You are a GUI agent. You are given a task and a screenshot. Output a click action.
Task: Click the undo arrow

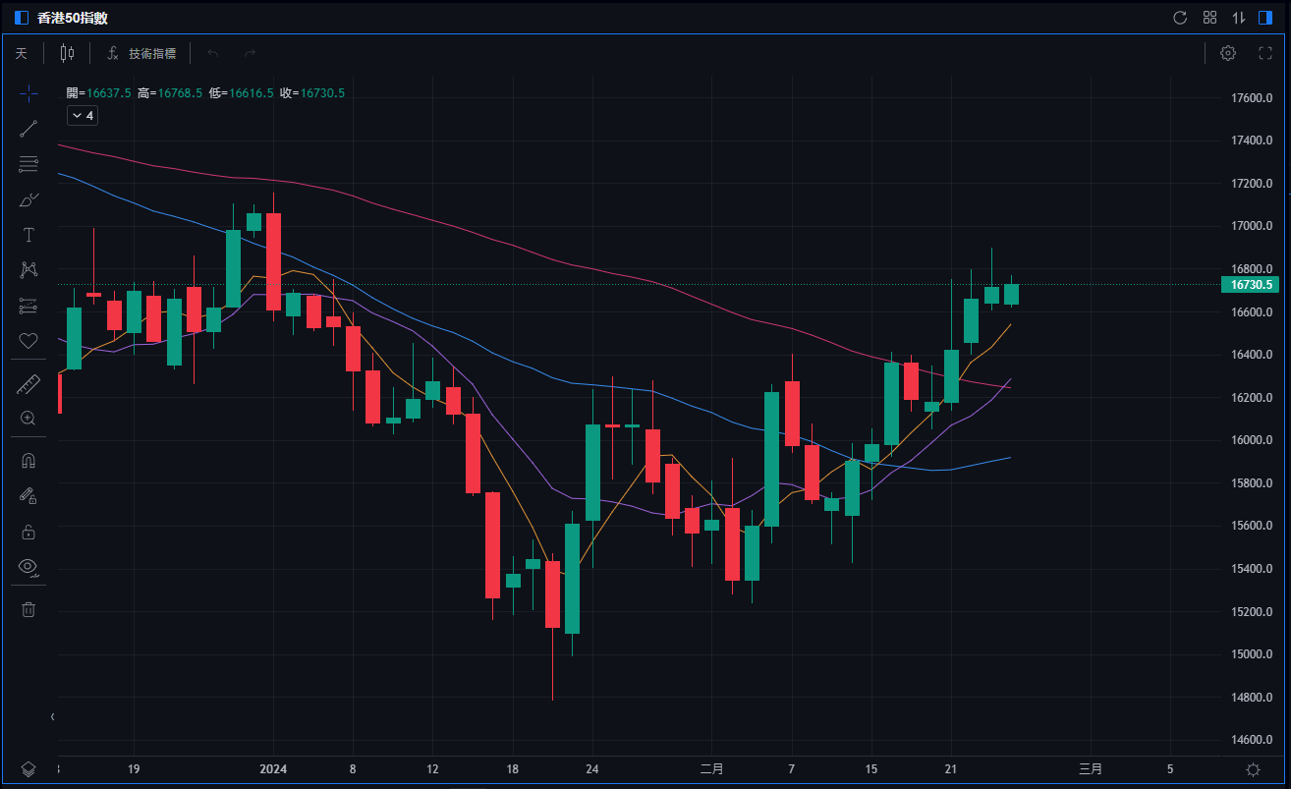(x=213, y=53)
